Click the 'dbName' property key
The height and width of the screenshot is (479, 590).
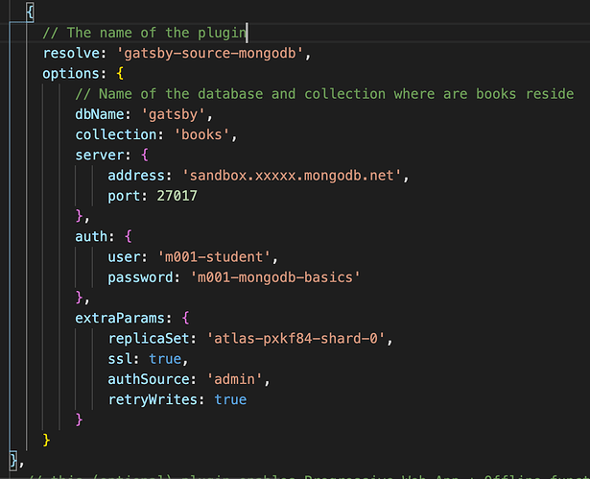99,114
